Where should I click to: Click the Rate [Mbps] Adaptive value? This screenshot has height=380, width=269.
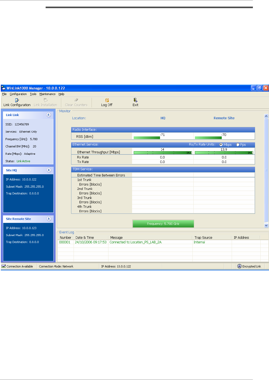pyautogui.click(x=30, y=154)
